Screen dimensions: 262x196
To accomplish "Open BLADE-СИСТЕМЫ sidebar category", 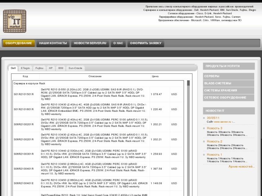I will pyautogui.click(x=228, y=83).
